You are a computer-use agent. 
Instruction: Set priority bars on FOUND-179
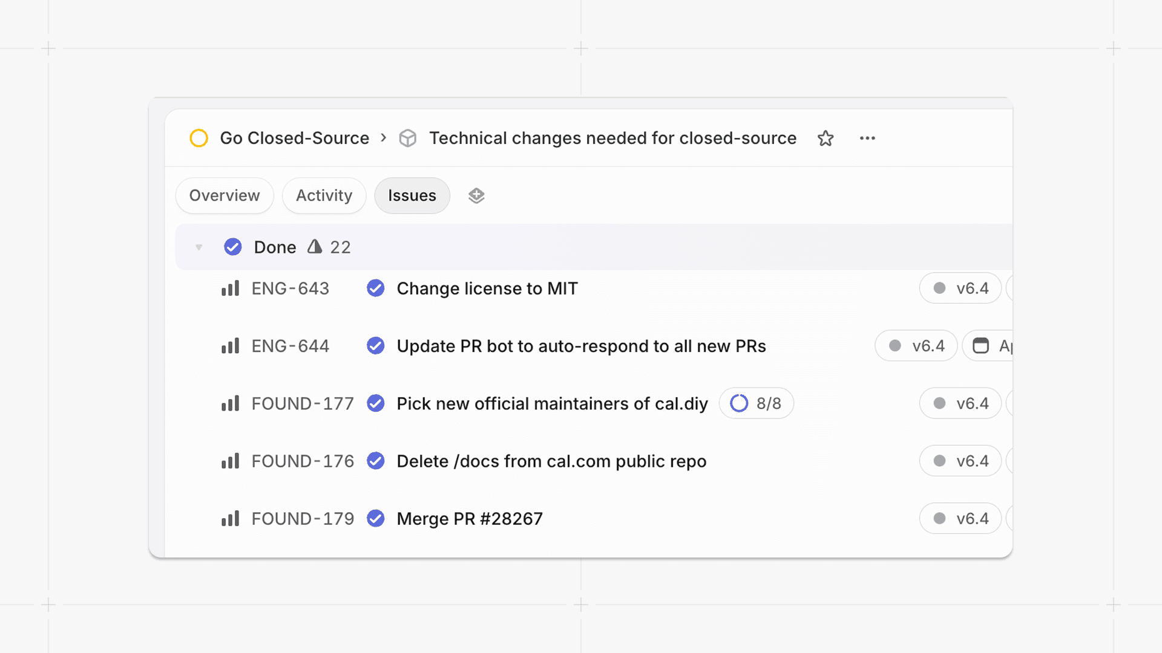[x=230, y=519]
